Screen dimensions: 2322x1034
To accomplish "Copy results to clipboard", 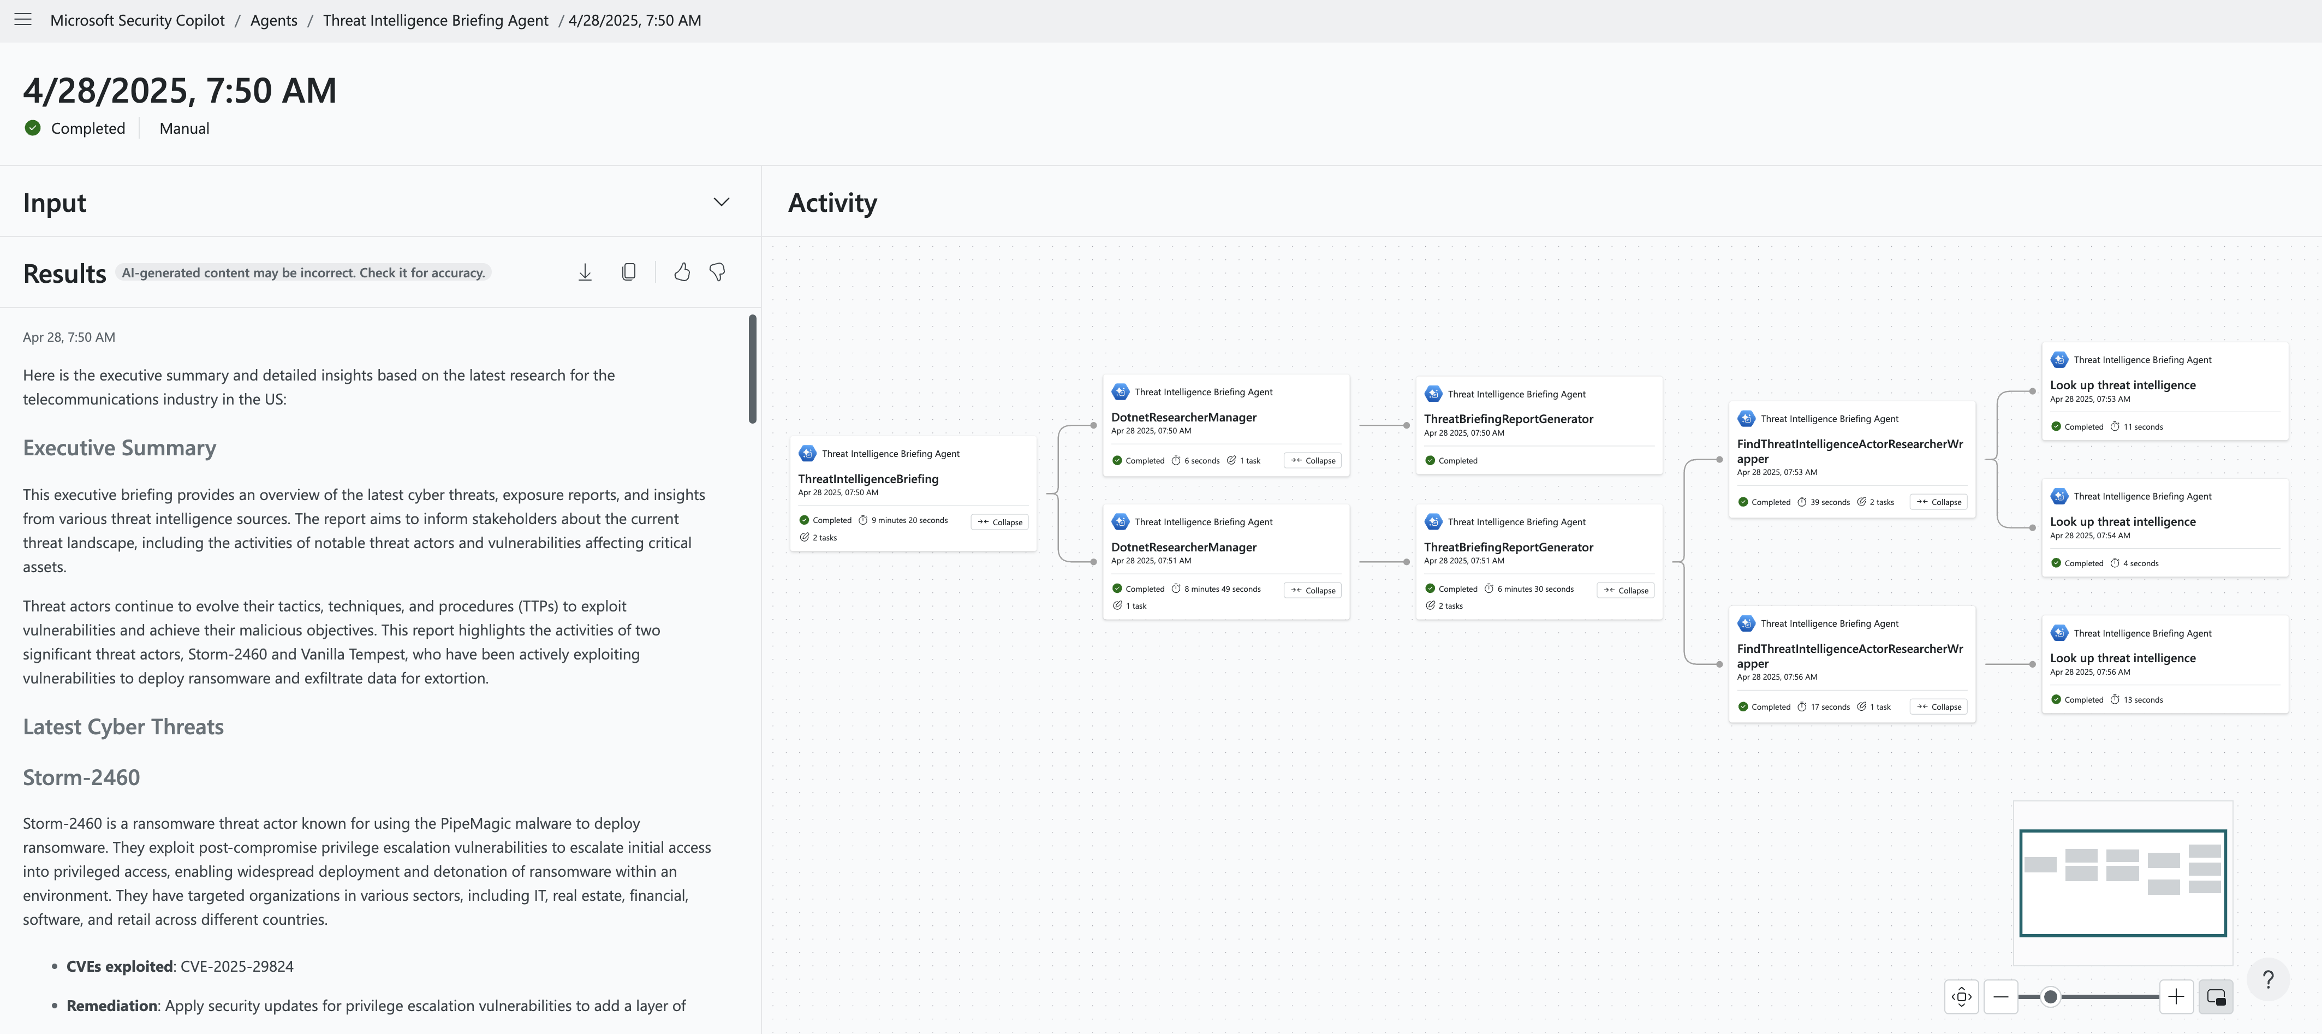I will 629,272.
